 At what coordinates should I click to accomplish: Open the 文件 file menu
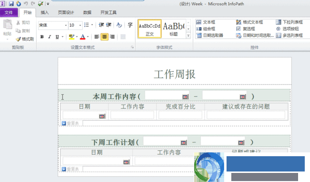pos(9,12)
